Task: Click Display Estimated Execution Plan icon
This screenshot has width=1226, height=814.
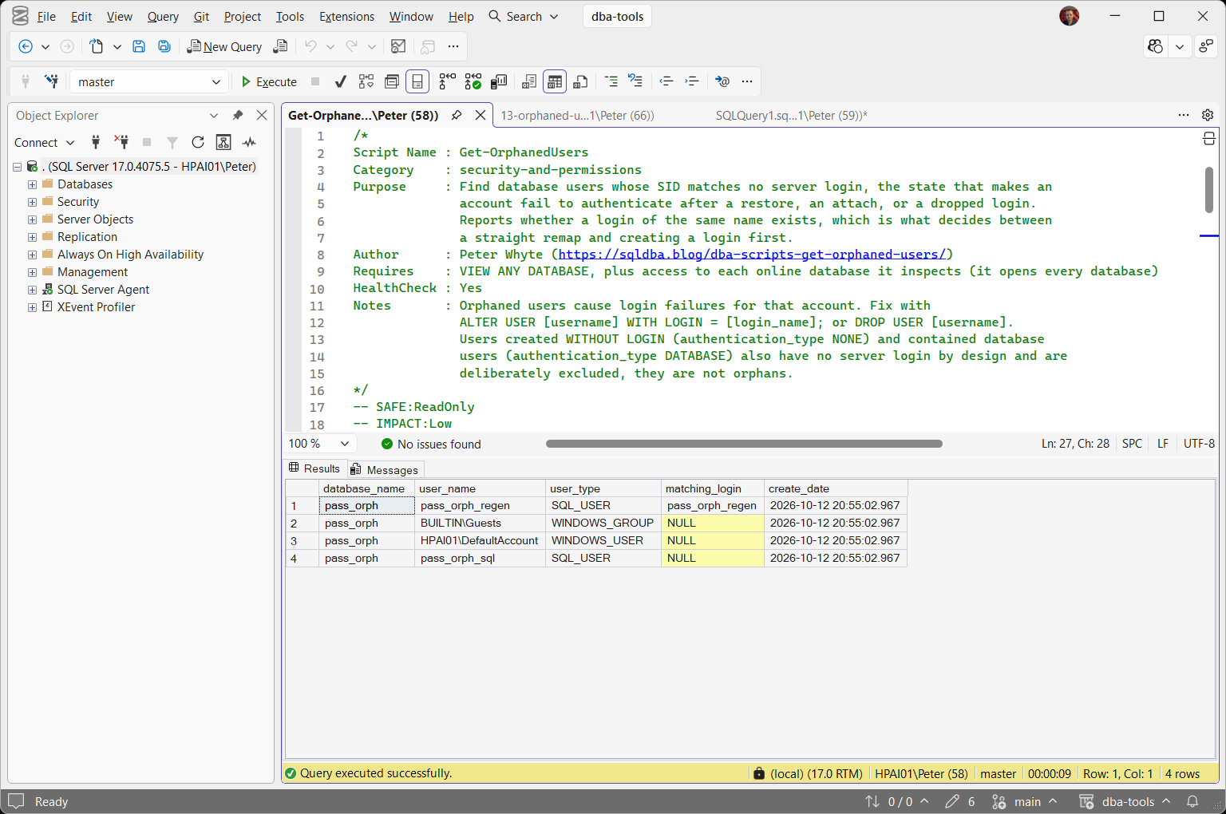Action: (x=366, y=81)
